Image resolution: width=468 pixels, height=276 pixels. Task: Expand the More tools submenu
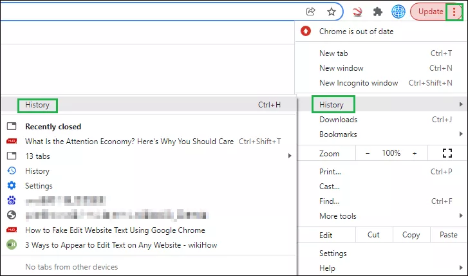[381, 216]
